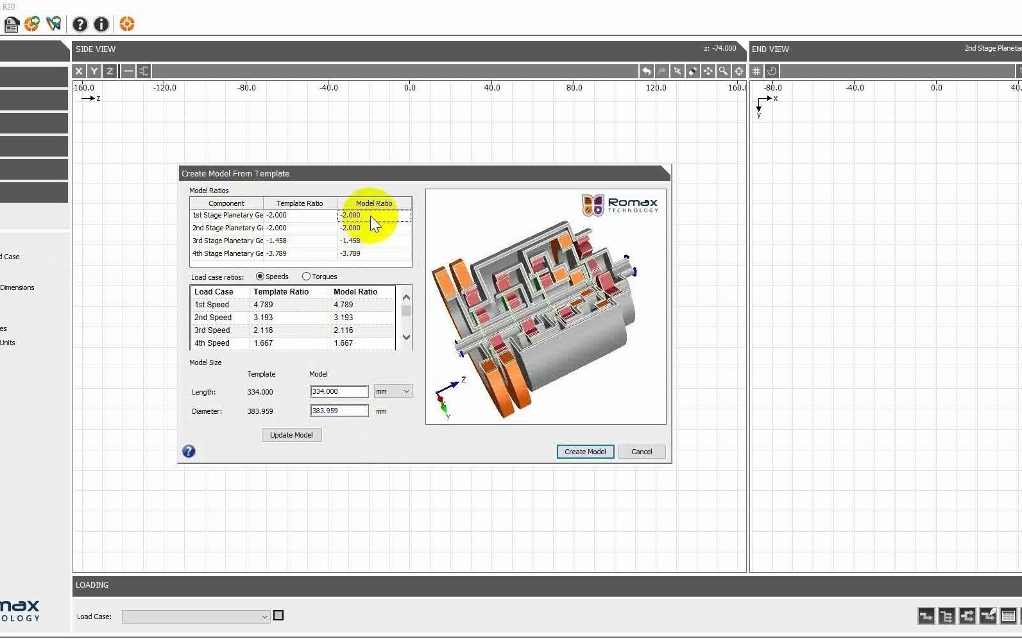The height and width of the screenshot is (639, 1022).
Task: Activate the pan move tool in Side View
Action: 708,71
